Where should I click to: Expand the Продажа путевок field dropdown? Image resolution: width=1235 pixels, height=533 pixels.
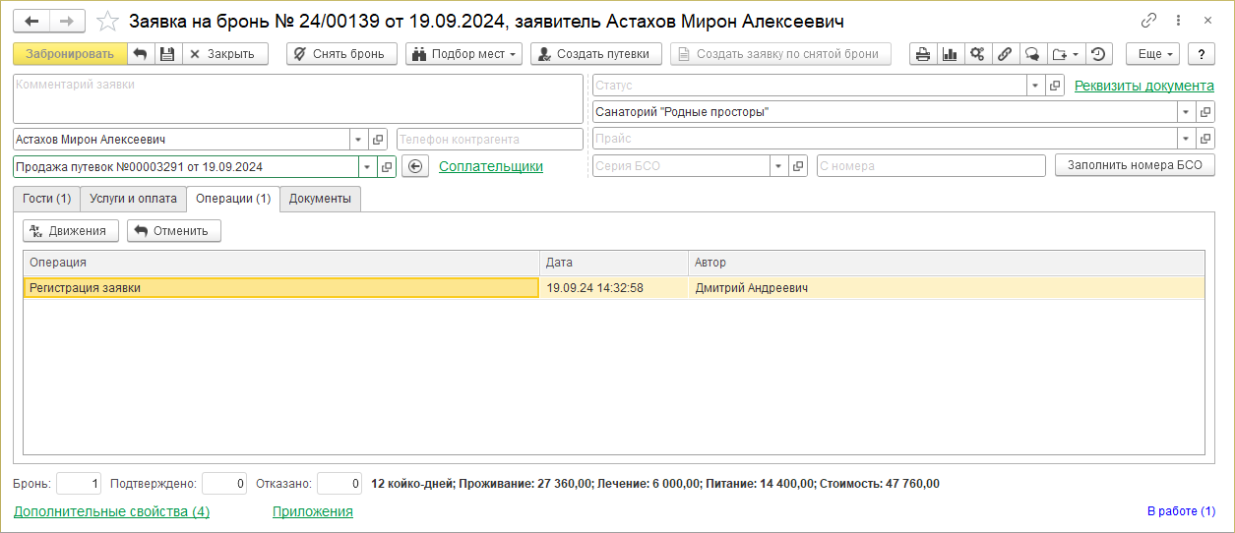coord(367,166)
